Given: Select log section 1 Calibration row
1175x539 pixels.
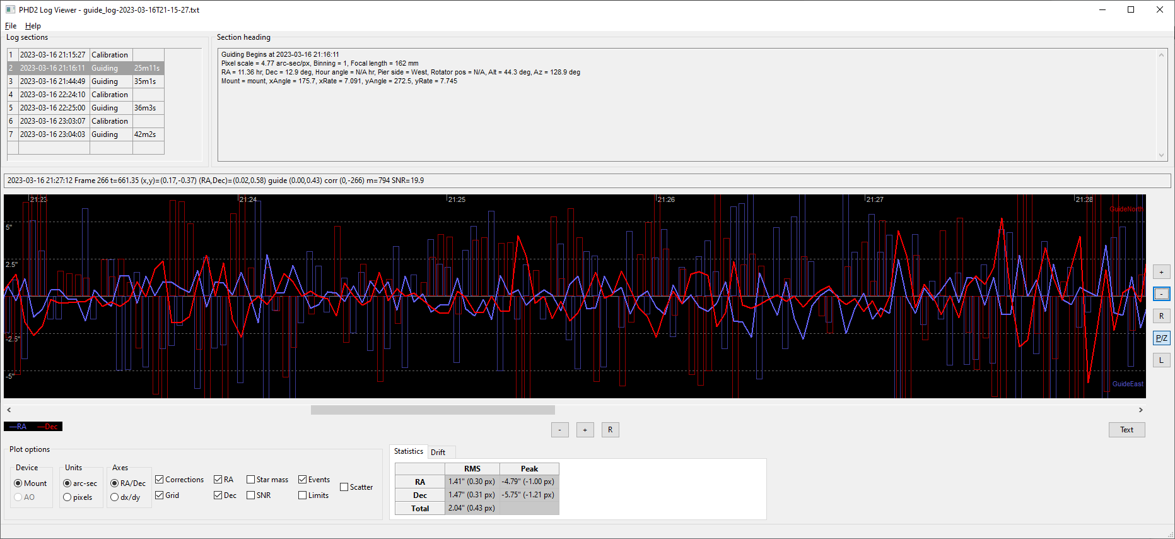Looking at the screenshot, I should click(x=86, y=55).
